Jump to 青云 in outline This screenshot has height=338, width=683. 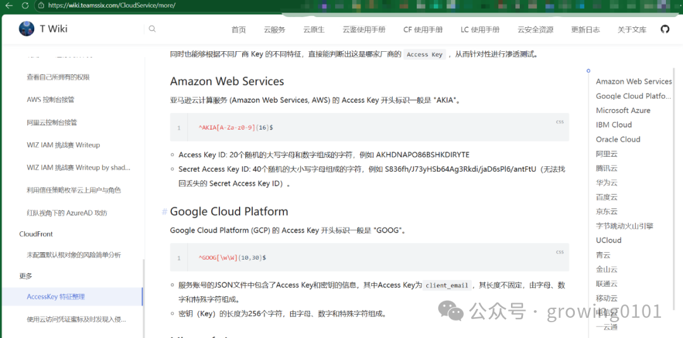click(603, 255)
